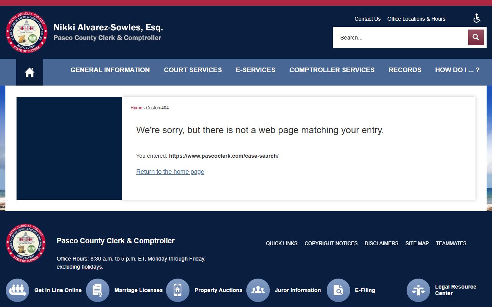Click the Get In Line Online people icon
Viewport: 492px width, 307px height.
(18, 290)
